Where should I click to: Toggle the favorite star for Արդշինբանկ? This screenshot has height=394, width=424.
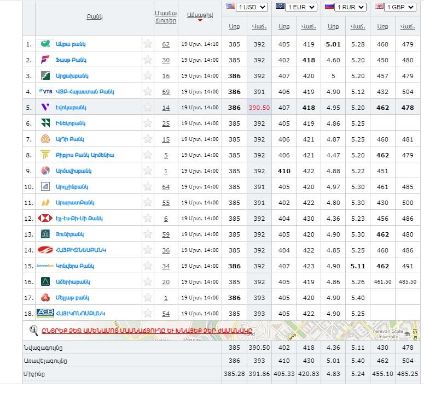click(x=148, y=187)
